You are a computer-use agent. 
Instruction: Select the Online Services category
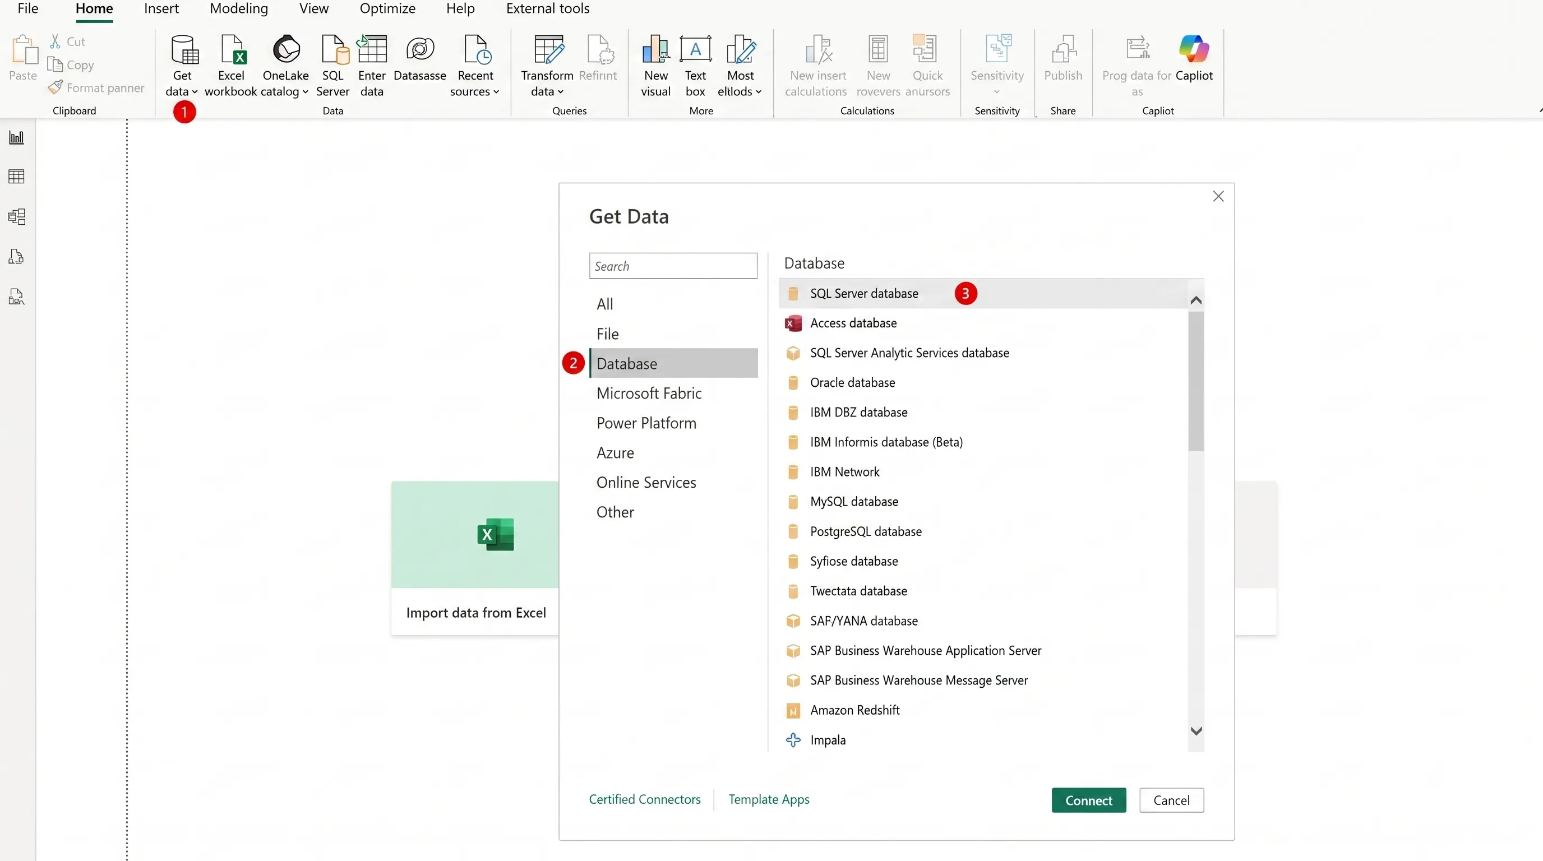(674, 483)
